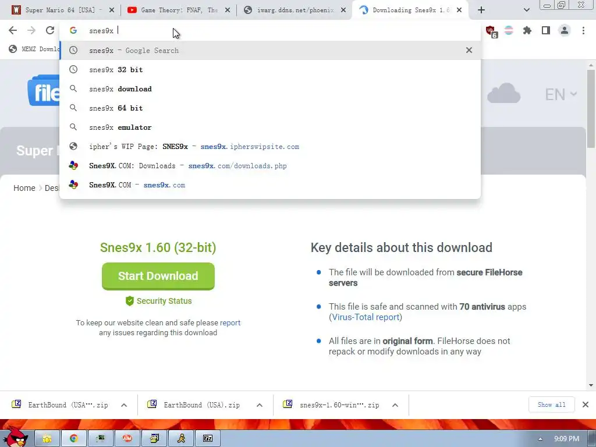Open the Virus-Total report link

(x=366, y=317)
